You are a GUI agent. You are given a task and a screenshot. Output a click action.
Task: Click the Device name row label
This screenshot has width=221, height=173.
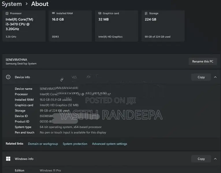(23, 89)
